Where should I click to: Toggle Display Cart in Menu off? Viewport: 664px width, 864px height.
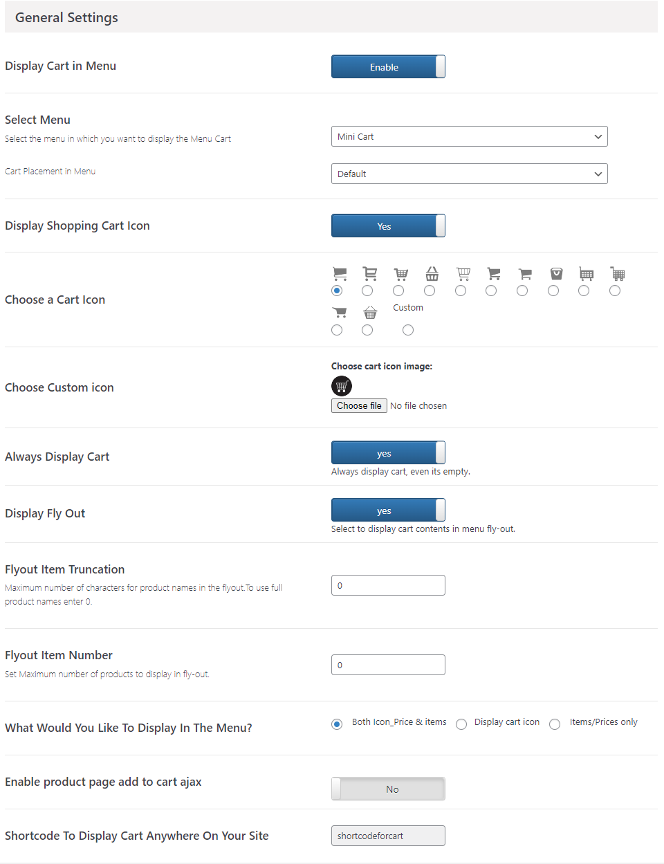(388, 66)
